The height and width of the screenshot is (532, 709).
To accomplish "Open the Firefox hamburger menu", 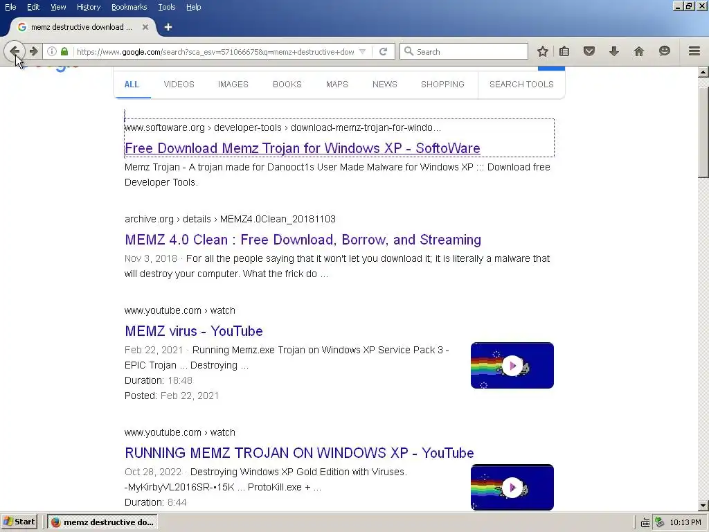I will (x=694, y=51).
